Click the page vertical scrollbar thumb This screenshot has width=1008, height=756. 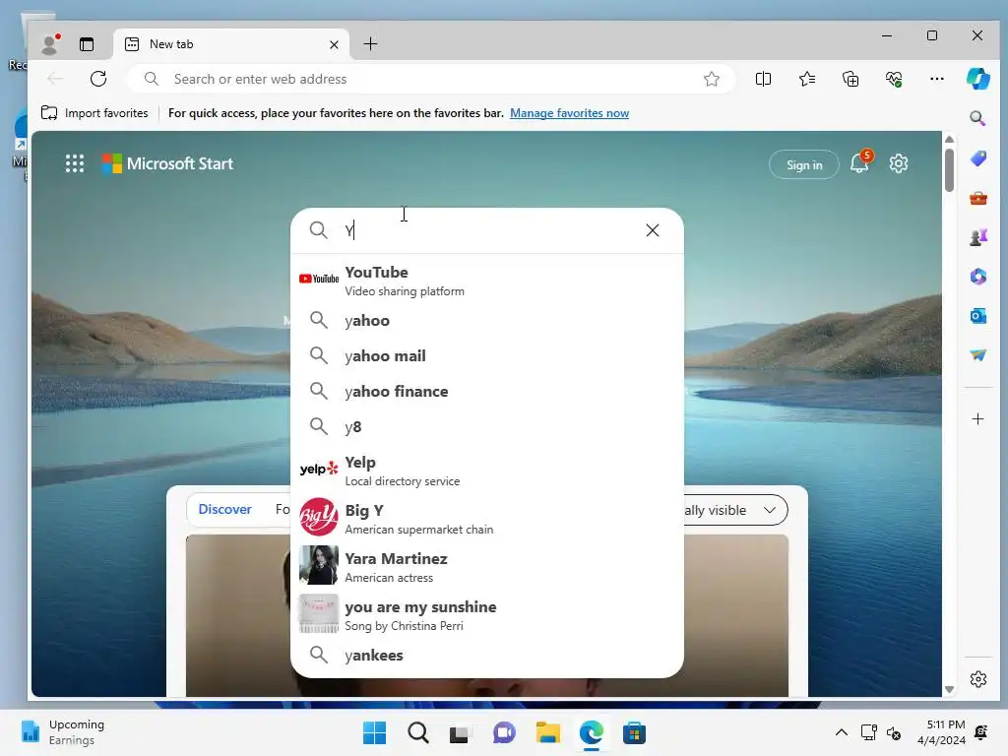(x=949, y=169)
